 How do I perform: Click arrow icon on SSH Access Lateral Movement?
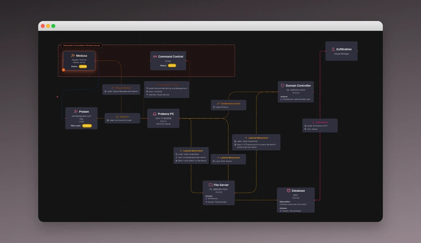pos(218,158)
